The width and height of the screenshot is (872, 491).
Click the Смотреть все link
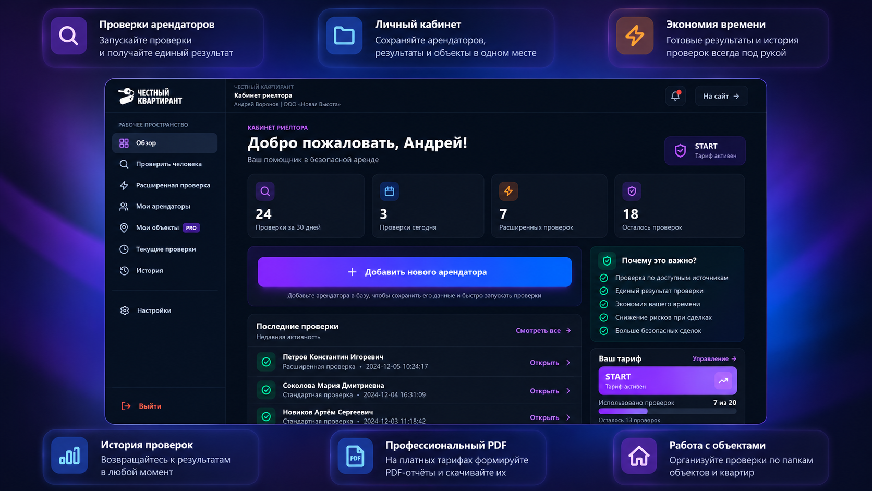click(543, 330)
